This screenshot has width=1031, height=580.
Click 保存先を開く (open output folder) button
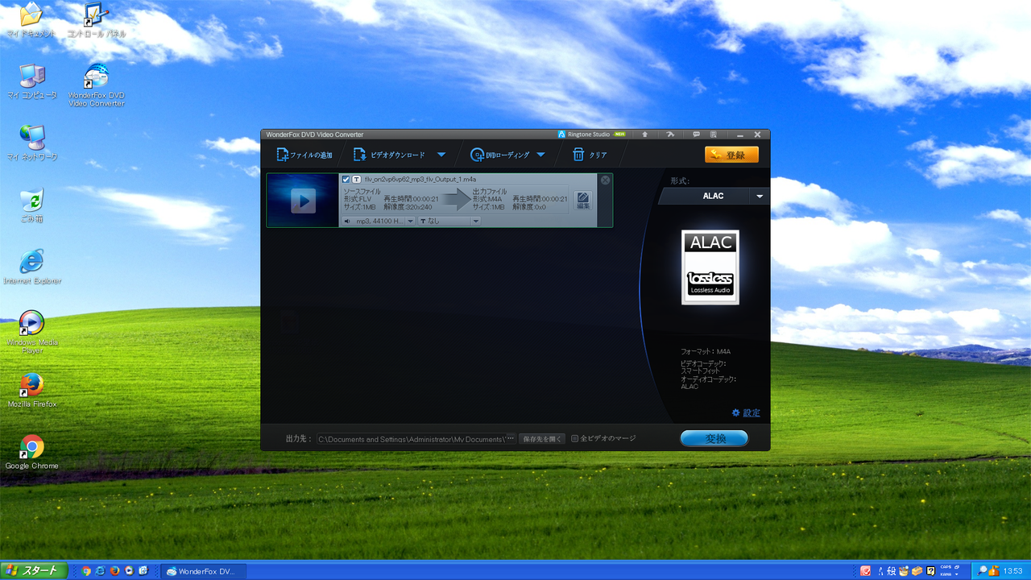tap(542, 439)
